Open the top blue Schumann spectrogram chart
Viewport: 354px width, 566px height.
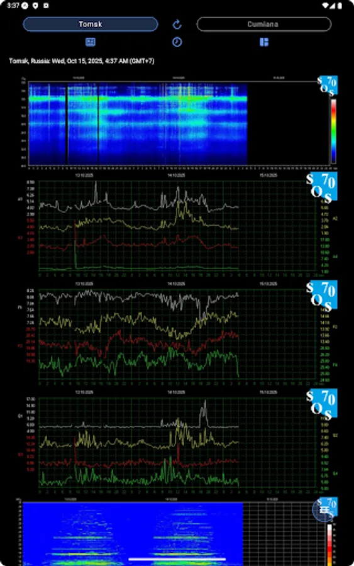[x=177, y=123]
